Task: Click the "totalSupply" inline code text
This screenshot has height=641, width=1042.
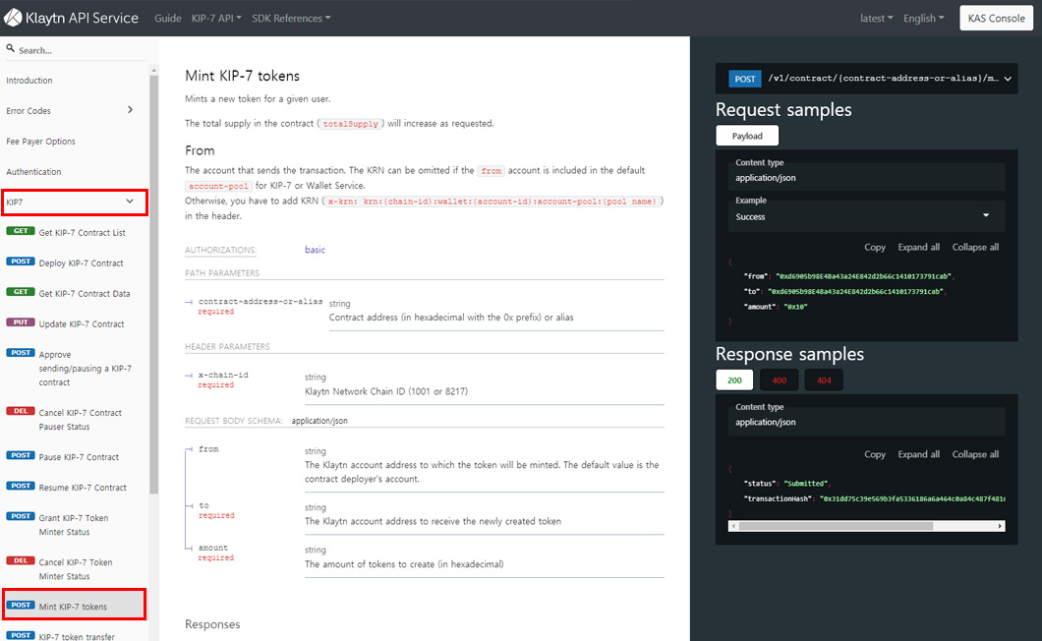Action: point(350,124)
